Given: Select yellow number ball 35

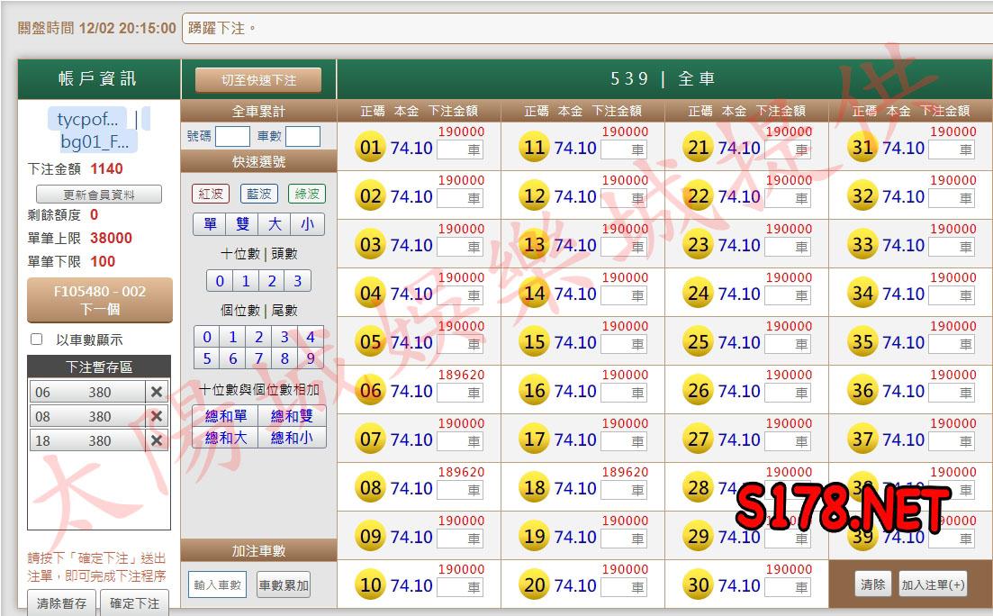Looking at the screenshot, I should pos(862,342).
